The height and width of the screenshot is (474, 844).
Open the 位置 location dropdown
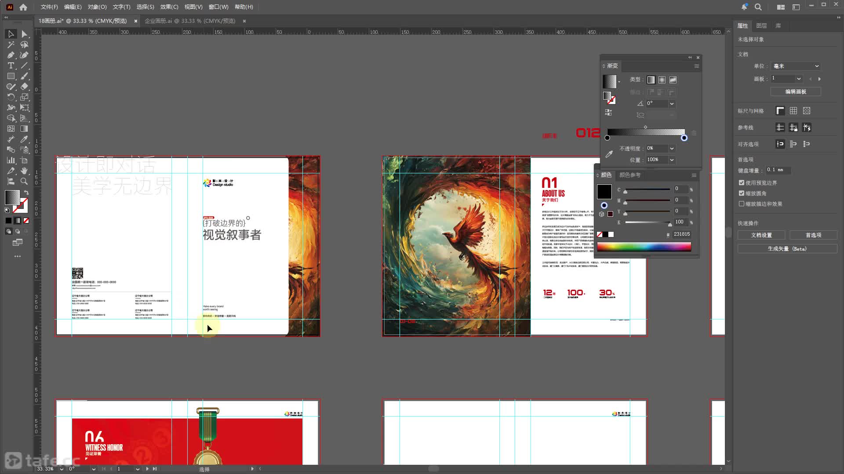coord(672,160)
